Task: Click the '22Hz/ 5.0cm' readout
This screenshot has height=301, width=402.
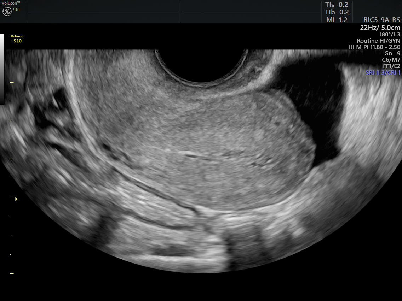Action: pos(380,28)
